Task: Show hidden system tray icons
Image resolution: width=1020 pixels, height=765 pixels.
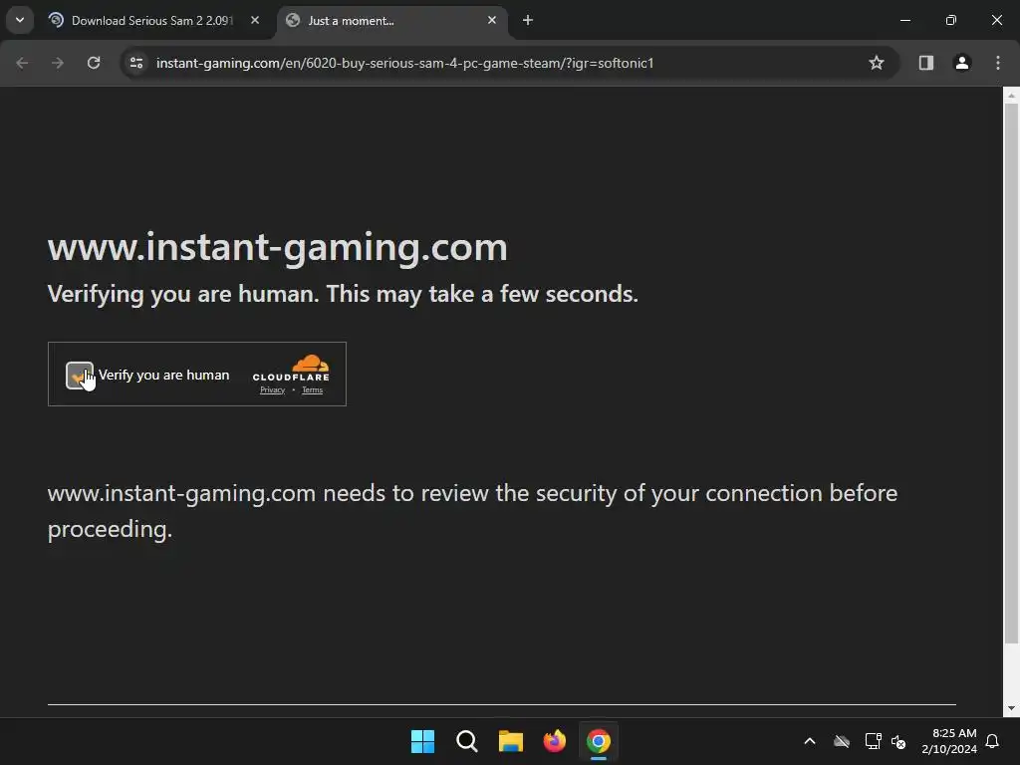Action: pos(810,741)
